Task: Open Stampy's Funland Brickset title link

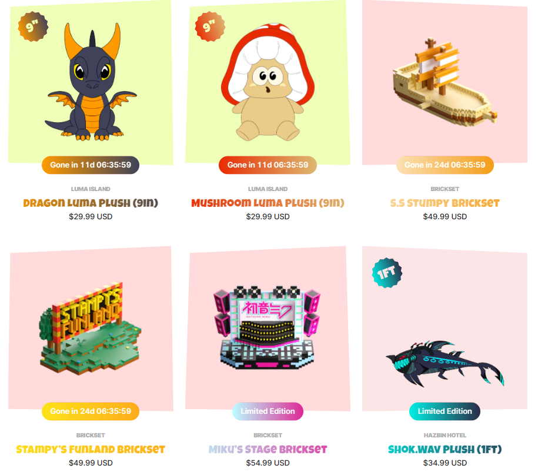Action: [91, 449]
